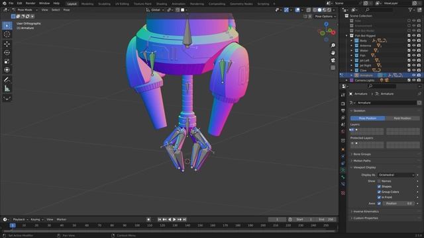Open the Pose menu in viewport header
The image size is (424, 238).
(x=66, y=10)
